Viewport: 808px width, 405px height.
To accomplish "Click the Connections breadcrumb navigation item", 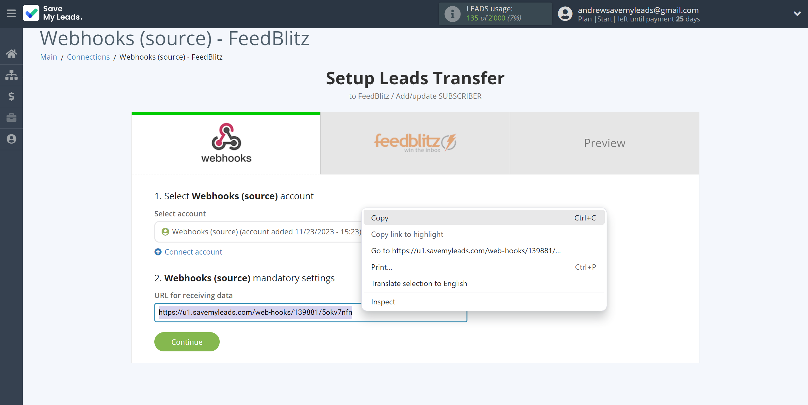I will (88, 56).
